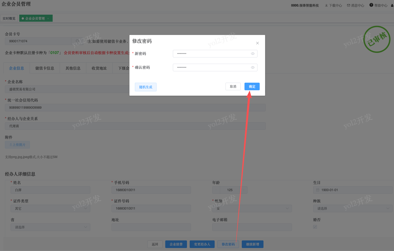This screenshot has height=251, width=394.
Task: Click the 0000.领锋智能科技 account name
Action: coord(305,5)
